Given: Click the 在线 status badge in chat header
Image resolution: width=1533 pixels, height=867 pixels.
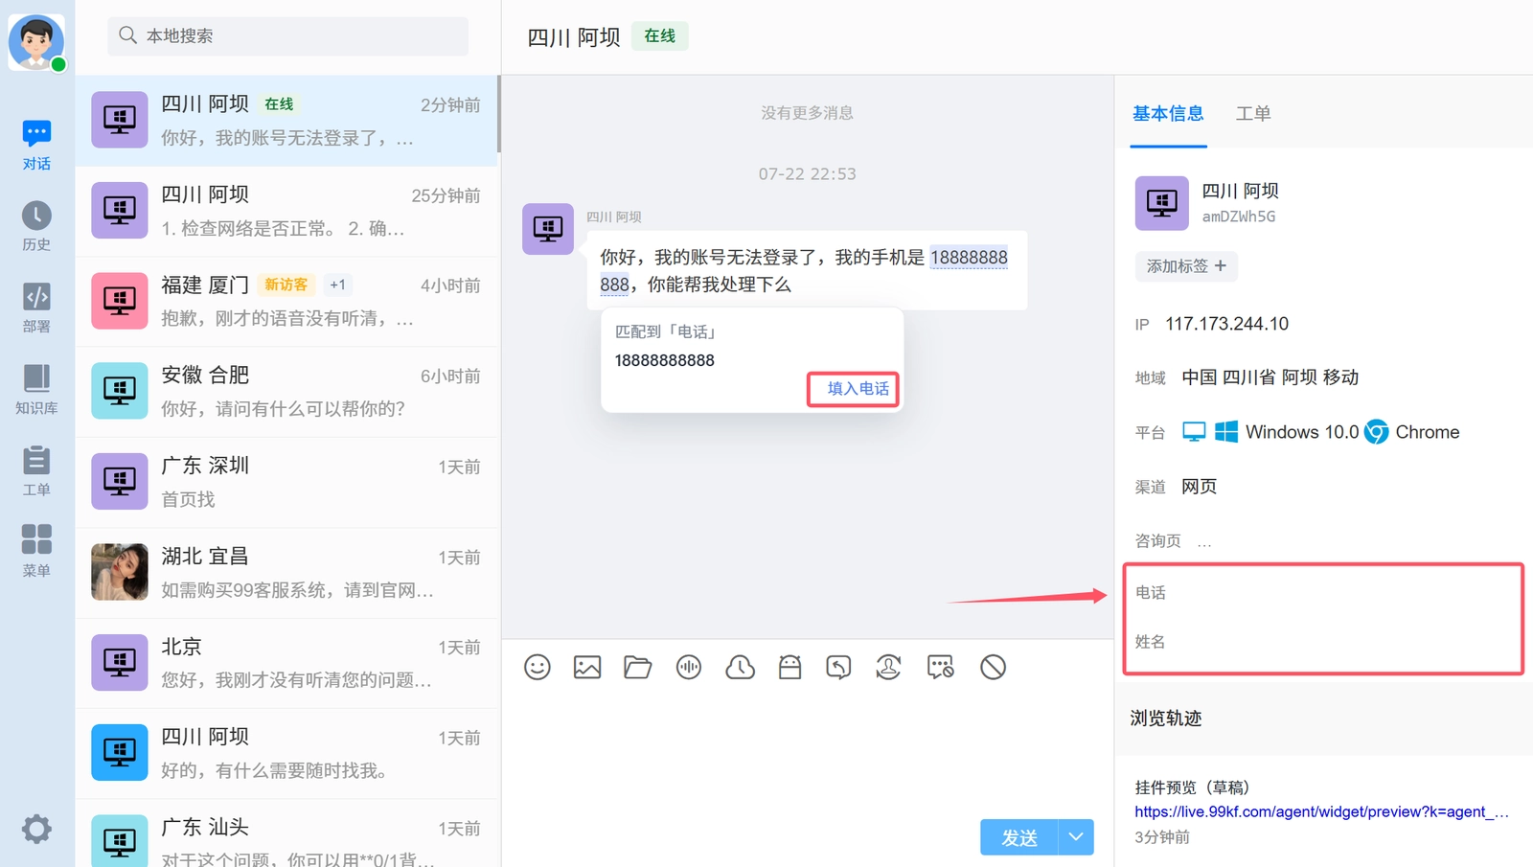Looking at the screenshot, I should (x=659, y=36).
